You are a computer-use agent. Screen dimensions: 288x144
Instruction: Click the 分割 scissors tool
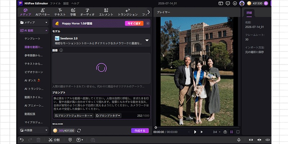pyautogui.click(x=54, y=140)
